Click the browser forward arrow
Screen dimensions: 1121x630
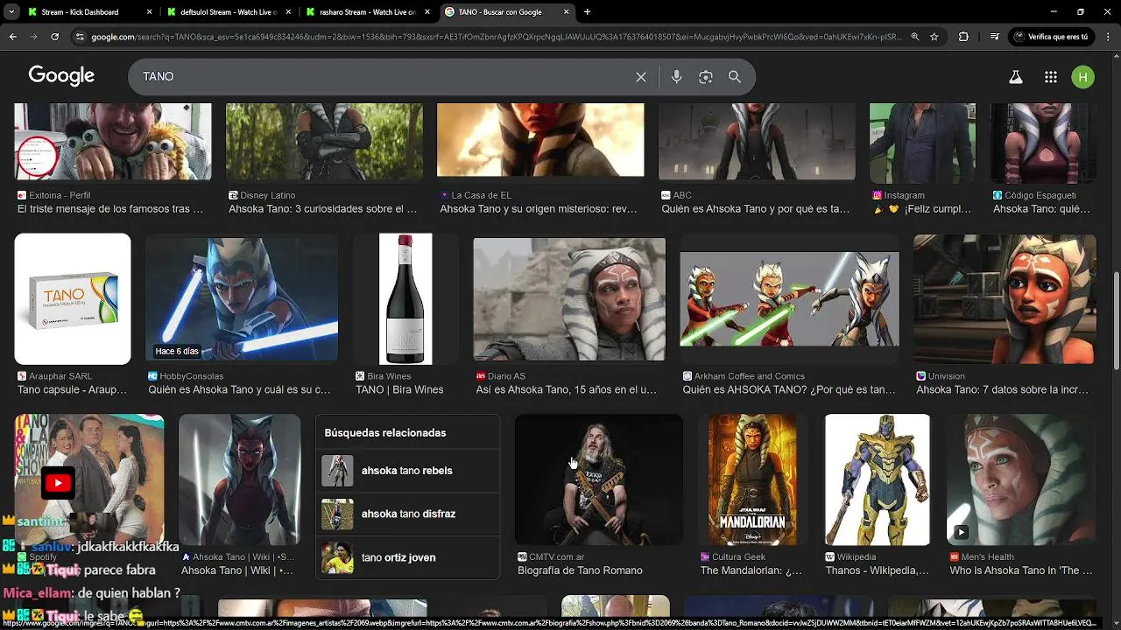[33, 37]
